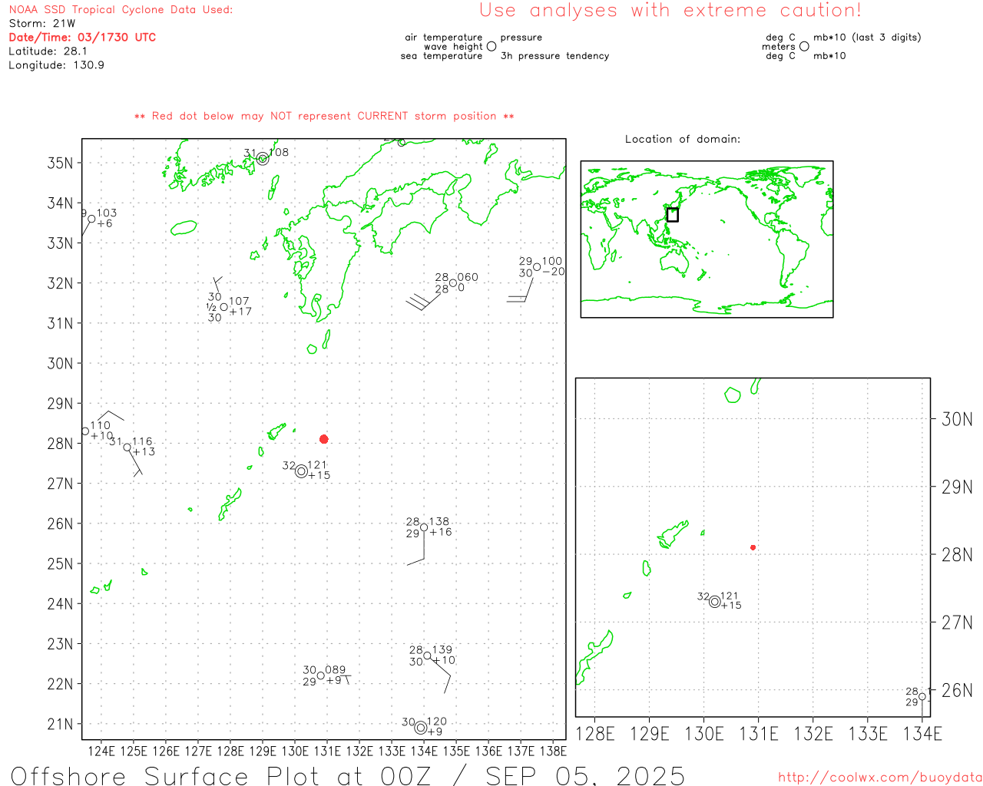Click the 124E longitude label under the main map
The width and height of the screenshot is (983, 786).
101,751
